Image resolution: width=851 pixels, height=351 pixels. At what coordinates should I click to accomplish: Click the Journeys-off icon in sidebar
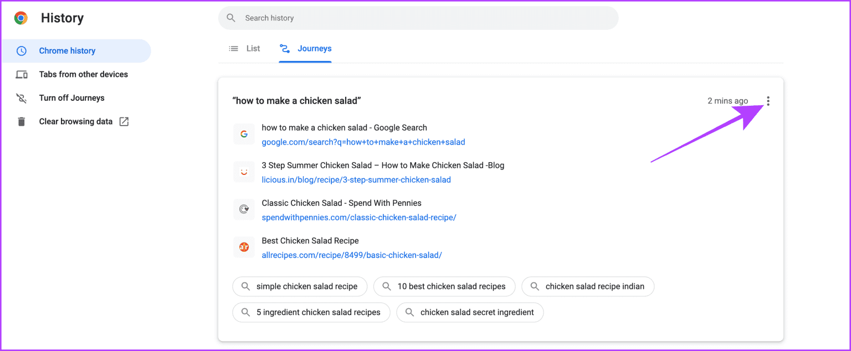pos(22,98)
